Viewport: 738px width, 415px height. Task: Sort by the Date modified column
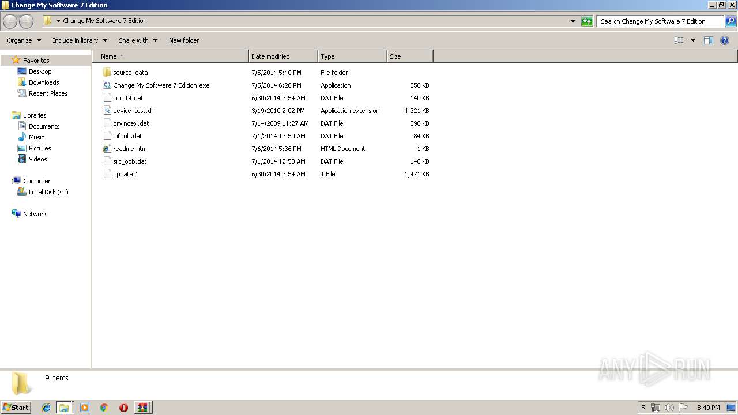pos(283,56)
